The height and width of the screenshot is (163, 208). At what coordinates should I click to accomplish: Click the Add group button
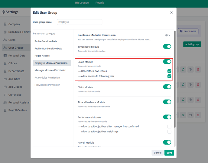[x=192, y=44]
